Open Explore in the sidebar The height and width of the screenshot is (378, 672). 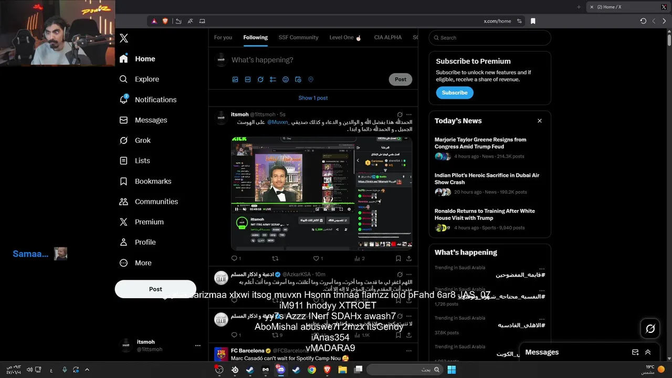pos(139,79)
